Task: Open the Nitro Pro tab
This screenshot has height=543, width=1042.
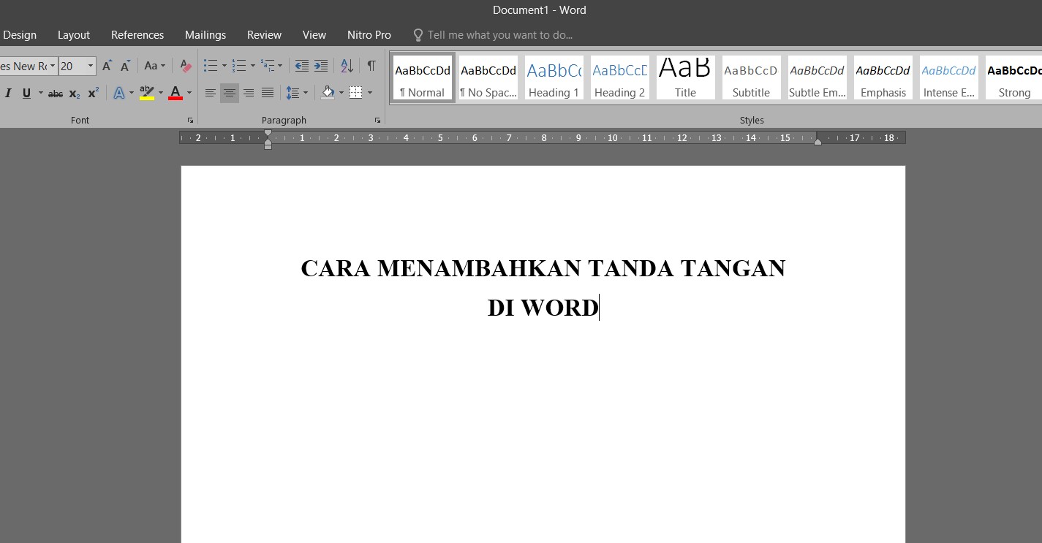Action: (x=369, y=35)
